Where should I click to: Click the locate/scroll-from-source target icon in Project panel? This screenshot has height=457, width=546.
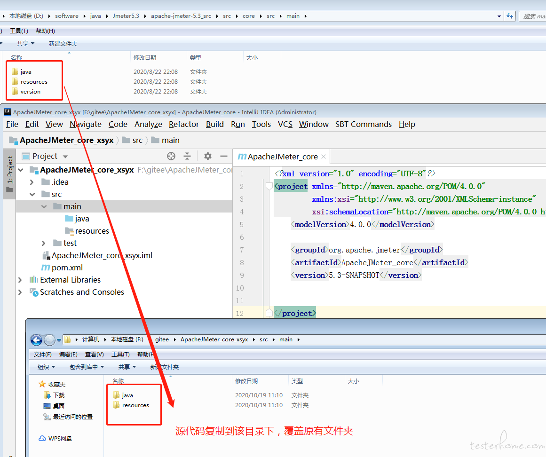(171, 156)
